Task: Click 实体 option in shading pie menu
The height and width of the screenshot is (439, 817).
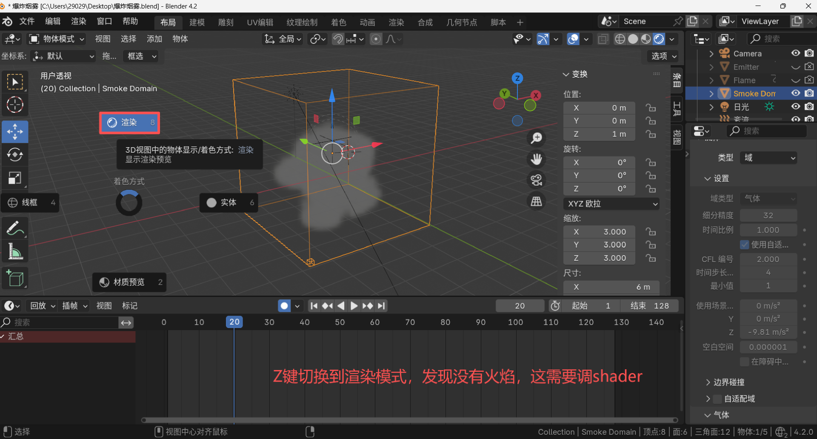Action: pyautogui.click(x=229, y=202)
